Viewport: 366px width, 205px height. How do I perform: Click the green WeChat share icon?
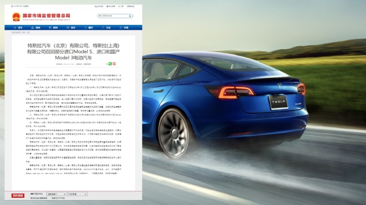(110, 64)
